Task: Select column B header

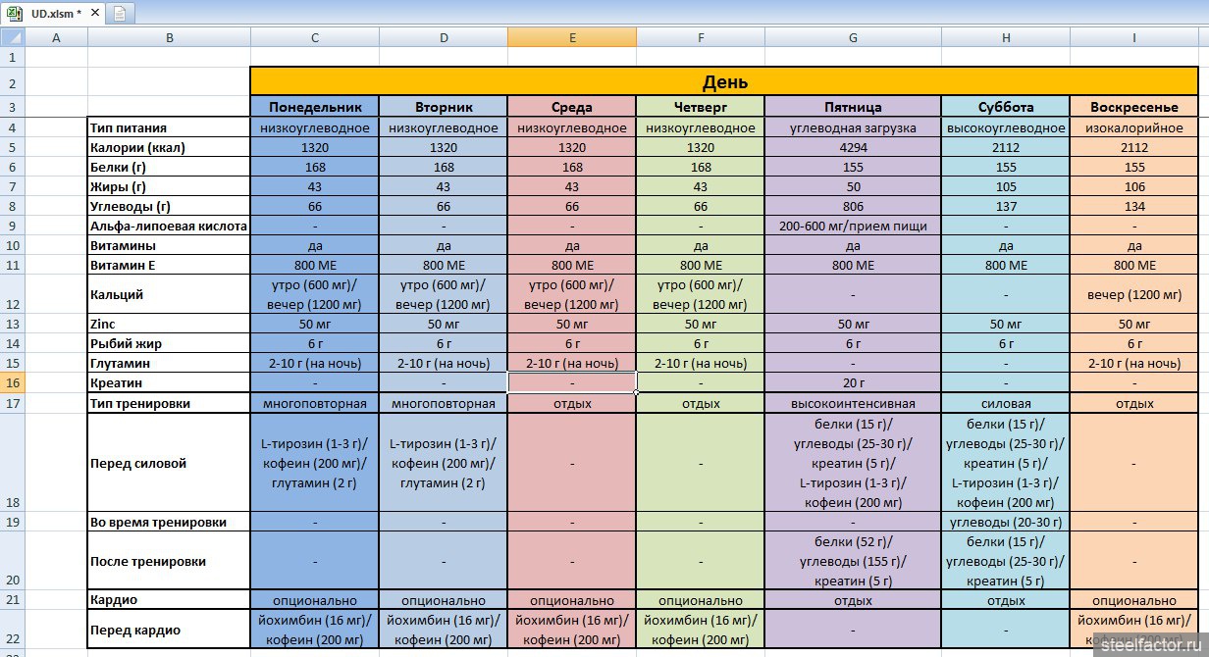Action: click(x=169, y=37)
